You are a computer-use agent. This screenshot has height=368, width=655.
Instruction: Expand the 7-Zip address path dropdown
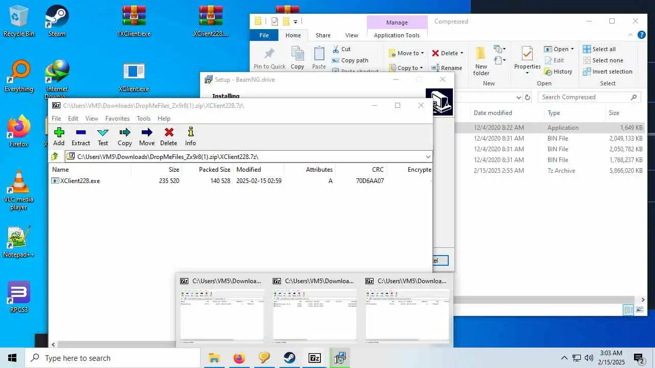click(x=428, y=156)
